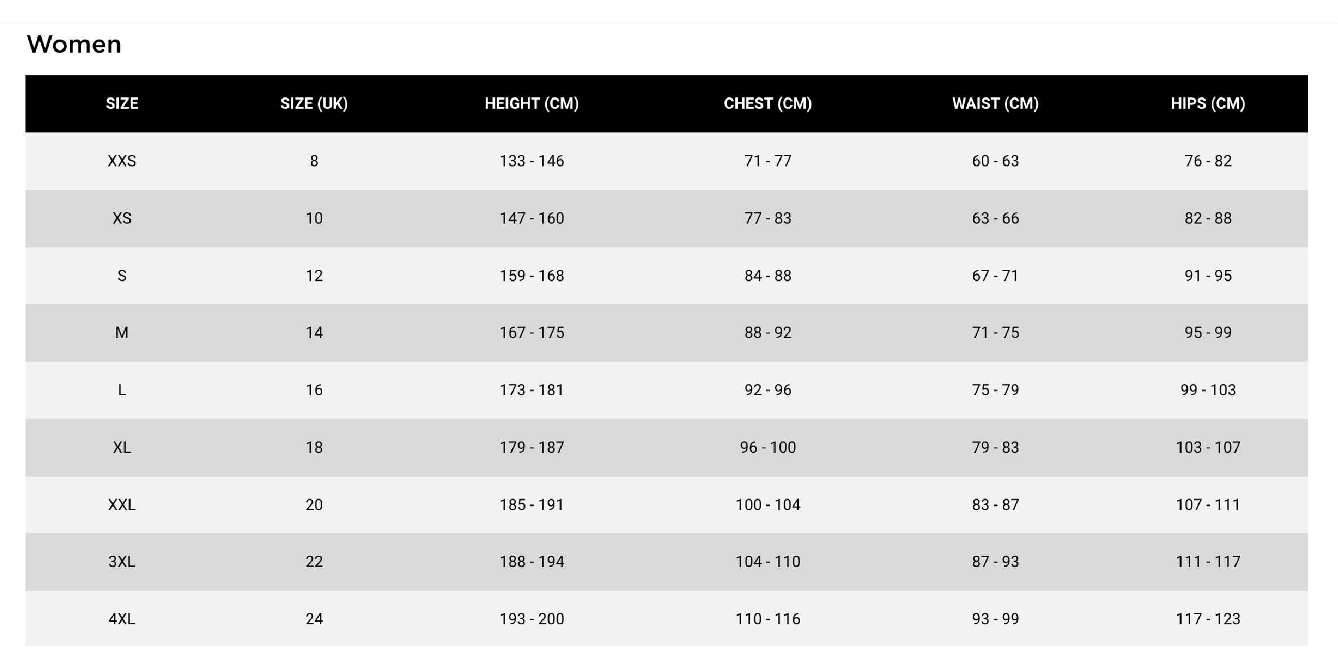Click the HIPS (CM) column header
Image resolution: width=1338 pixels, height=669 pixels.
click(x=1208, y=104)
